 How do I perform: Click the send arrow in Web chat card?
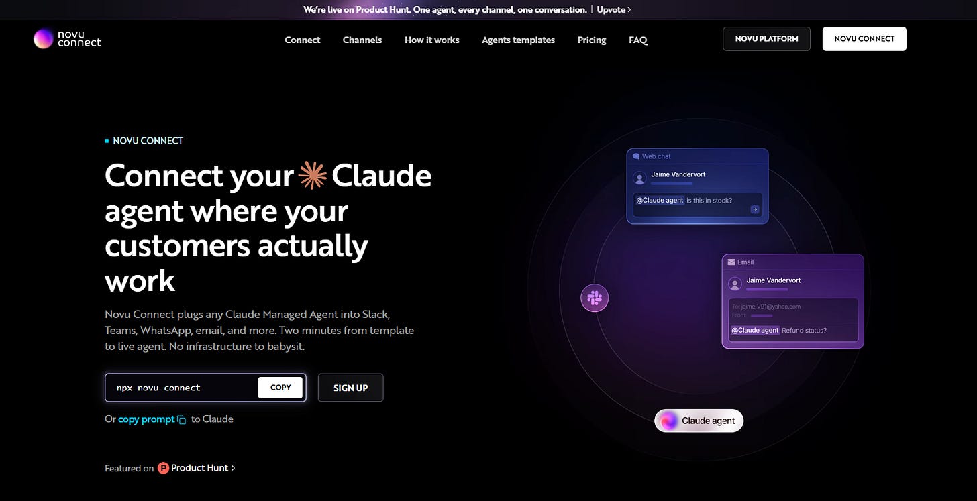click(754, 209)
